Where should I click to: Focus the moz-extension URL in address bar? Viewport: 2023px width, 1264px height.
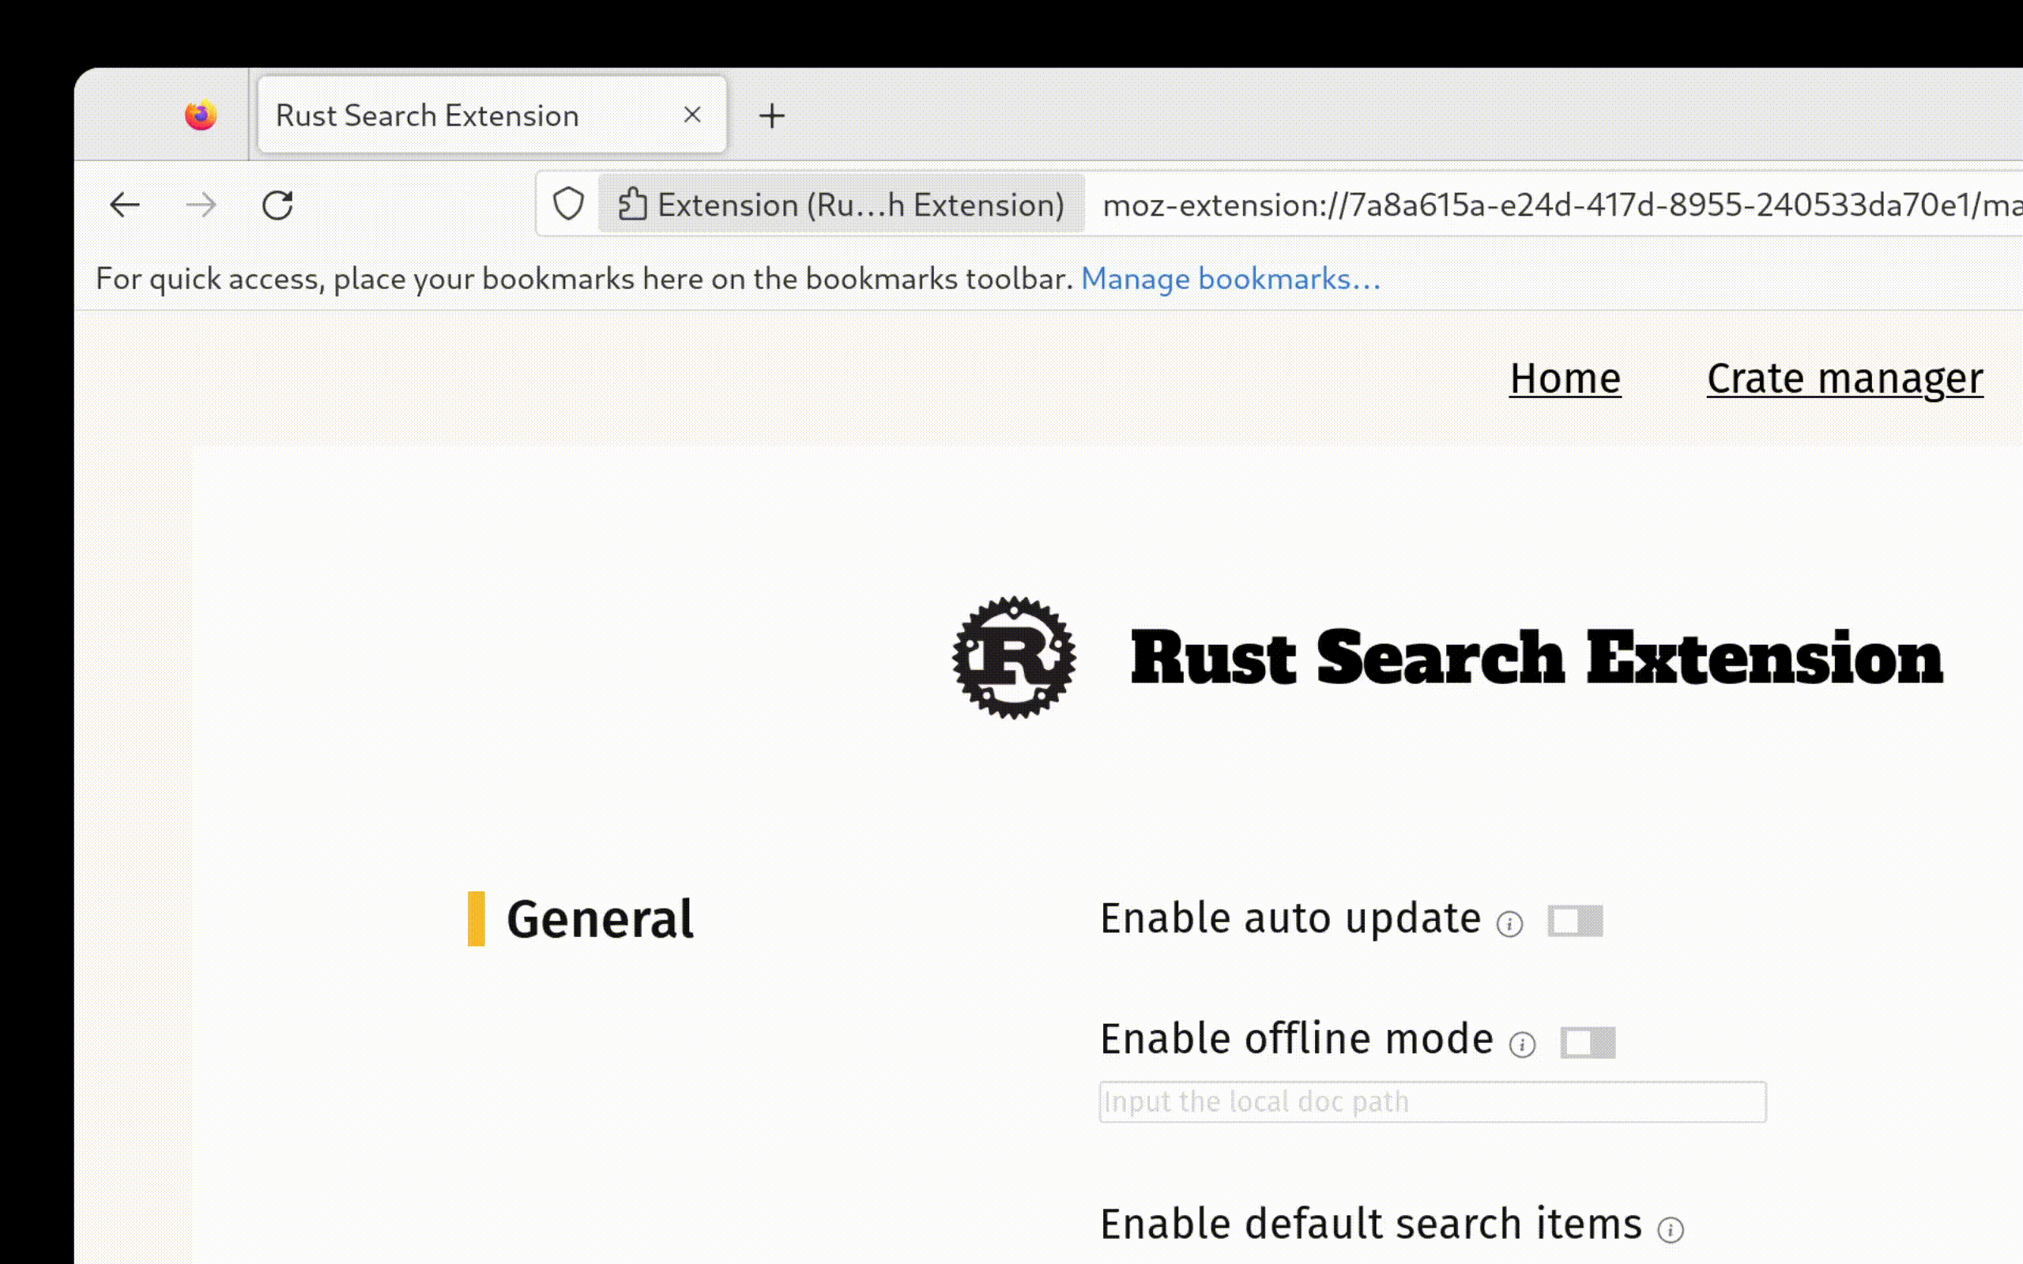tap(1562, 205)
